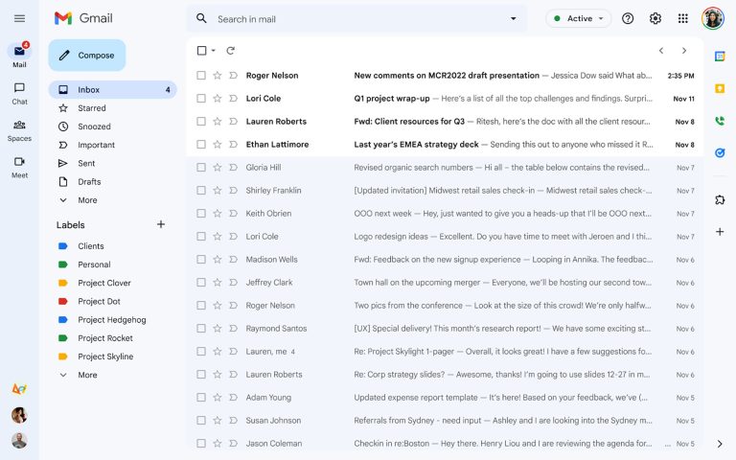Viewport: 736px width, 460px height.
Task: Click the Search in mail field
Action: point(355,18)
